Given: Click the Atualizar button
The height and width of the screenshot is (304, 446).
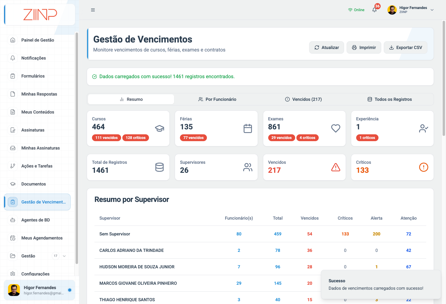Looking at the screenshot, I should point(326,47).
